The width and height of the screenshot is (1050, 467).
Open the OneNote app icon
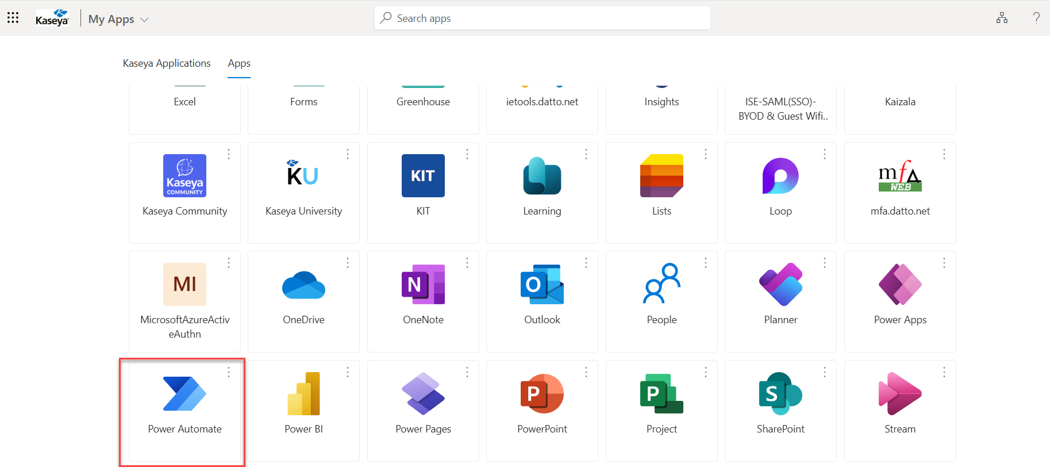pyautogui.click(x=423, y=284)
